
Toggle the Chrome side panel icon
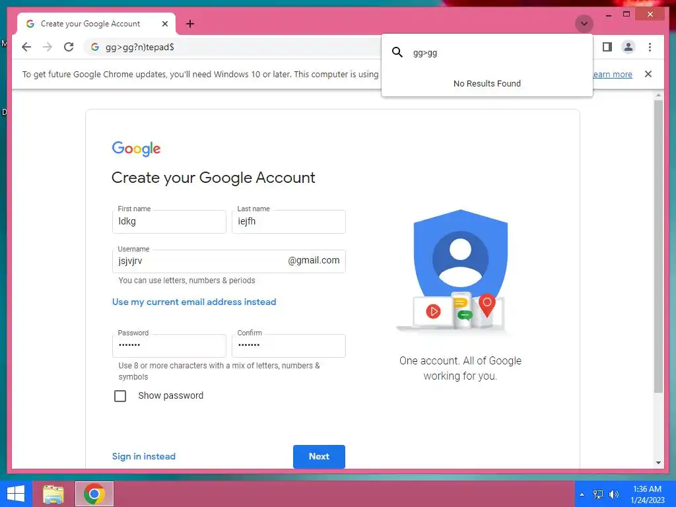pyautogui.click(x=607, y=47)
